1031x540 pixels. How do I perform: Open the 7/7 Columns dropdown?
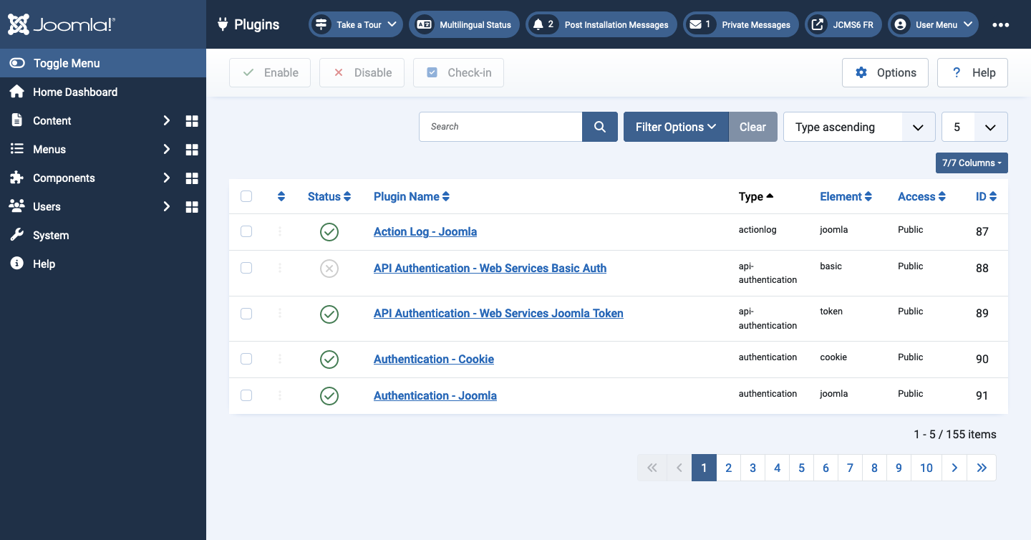click(972, 163)
